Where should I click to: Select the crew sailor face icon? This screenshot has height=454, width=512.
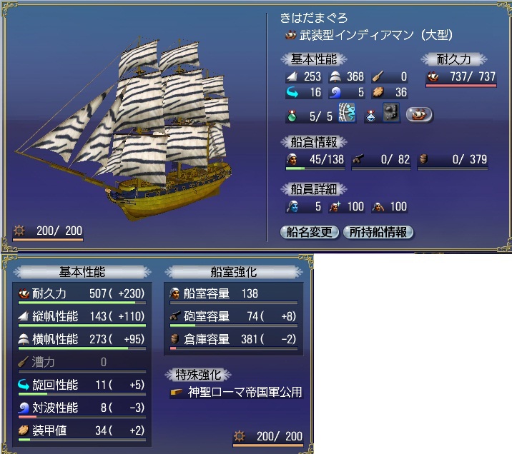tap(292, 159)
